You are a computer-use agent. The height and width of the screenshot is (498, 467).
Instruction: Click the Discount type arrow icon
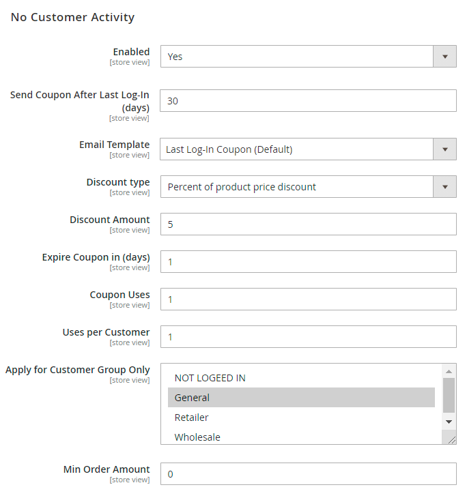(x=444, y=187)
